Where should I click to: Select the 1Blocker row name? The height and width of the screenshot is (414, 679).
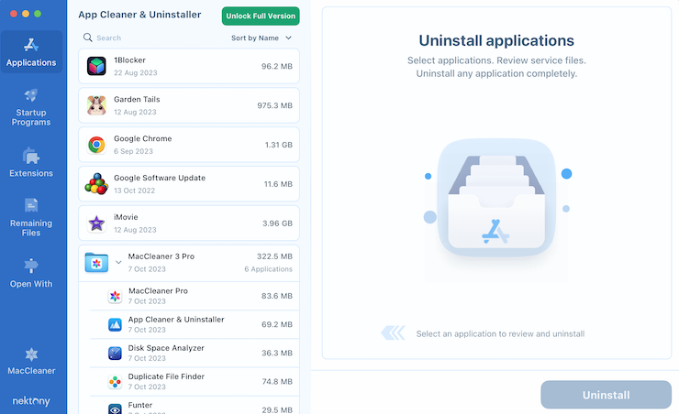(130, 60)
